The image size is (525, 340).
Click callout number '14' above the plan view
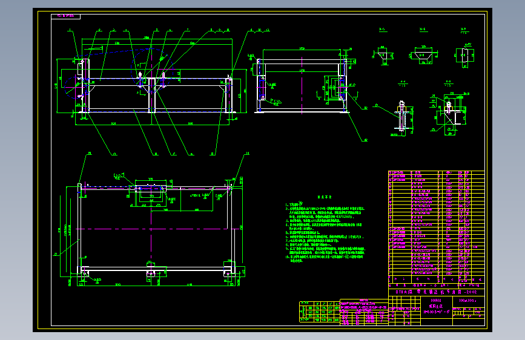tap(247, 154)
